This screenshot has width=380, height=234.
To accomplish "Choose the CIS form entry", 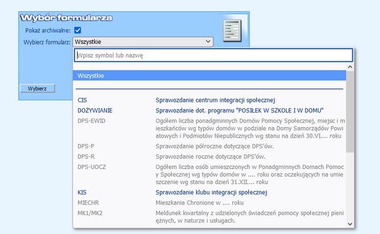I will [209, 100].
